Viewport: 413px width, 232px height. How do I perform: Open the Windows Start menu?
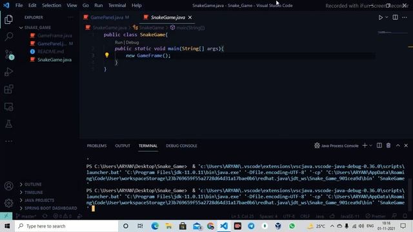point(7,226)
